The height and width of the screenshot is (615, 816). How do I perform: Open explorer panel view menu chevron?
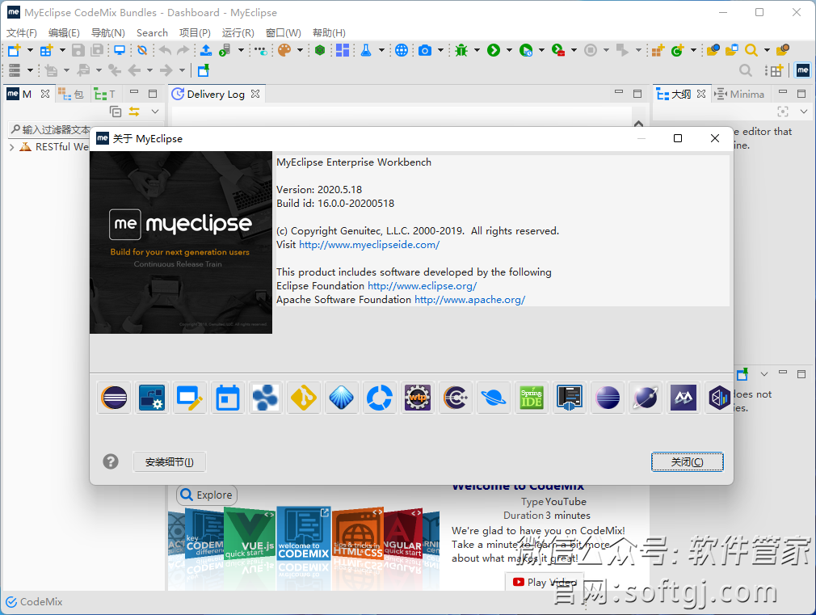(154, 111)
